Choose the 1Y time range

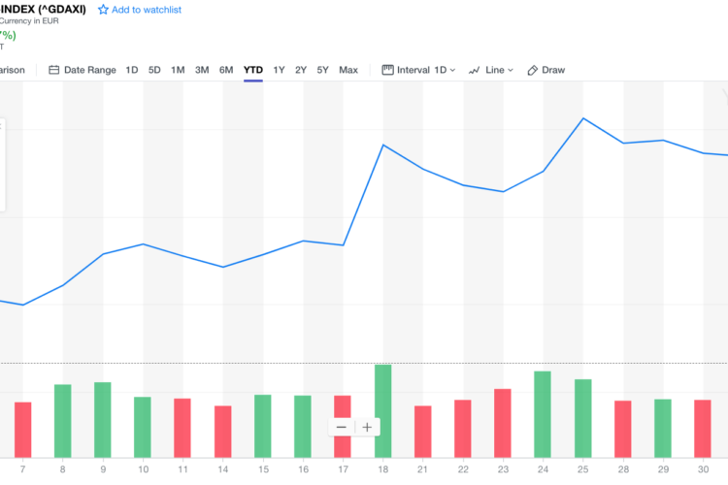(279, 70)
